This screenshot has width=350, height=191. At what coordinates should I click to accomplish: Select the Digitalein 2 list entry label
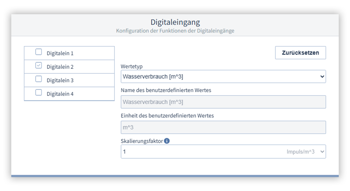(60, 67)
